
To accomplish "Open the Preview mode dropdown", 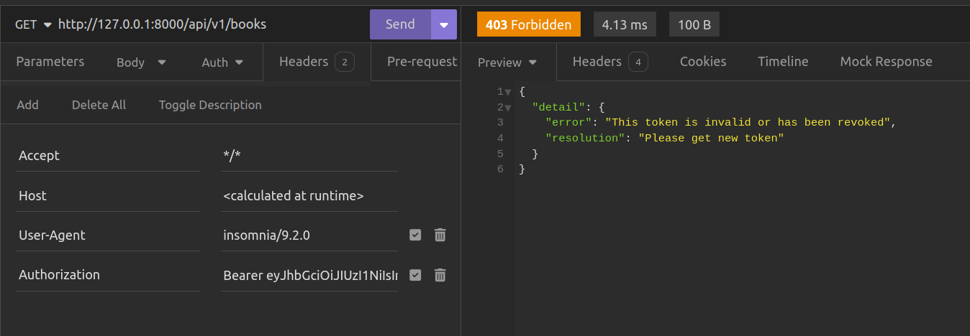I will [508, 62].
